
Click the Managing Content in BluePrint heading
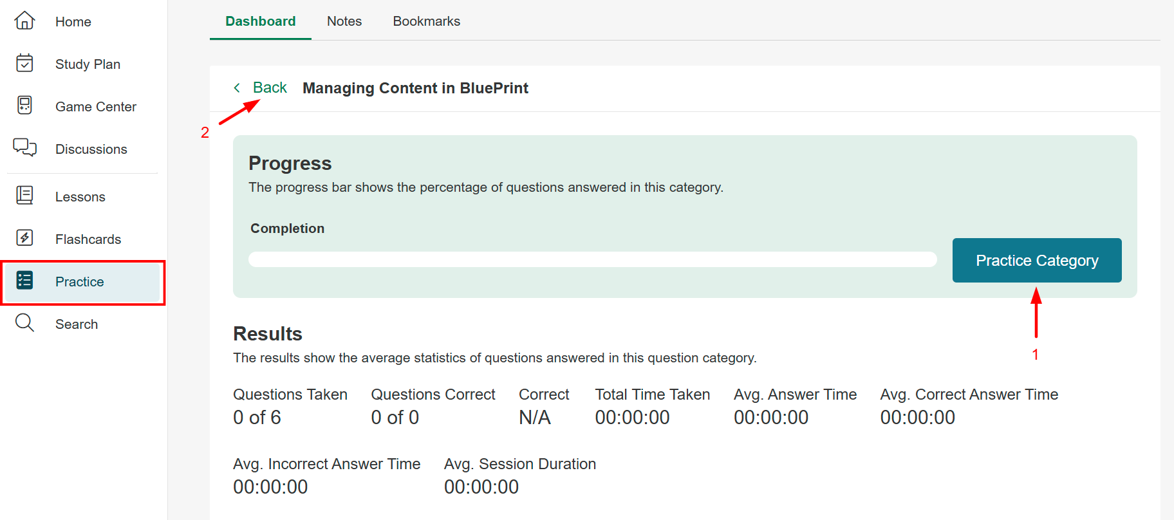pyautogui.click(x=415, y=88)
